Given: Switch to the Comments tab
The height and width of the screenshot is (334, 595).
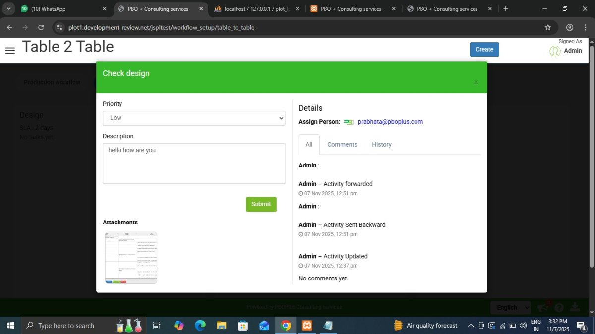Looking at the screenshot, I should 342,145.
